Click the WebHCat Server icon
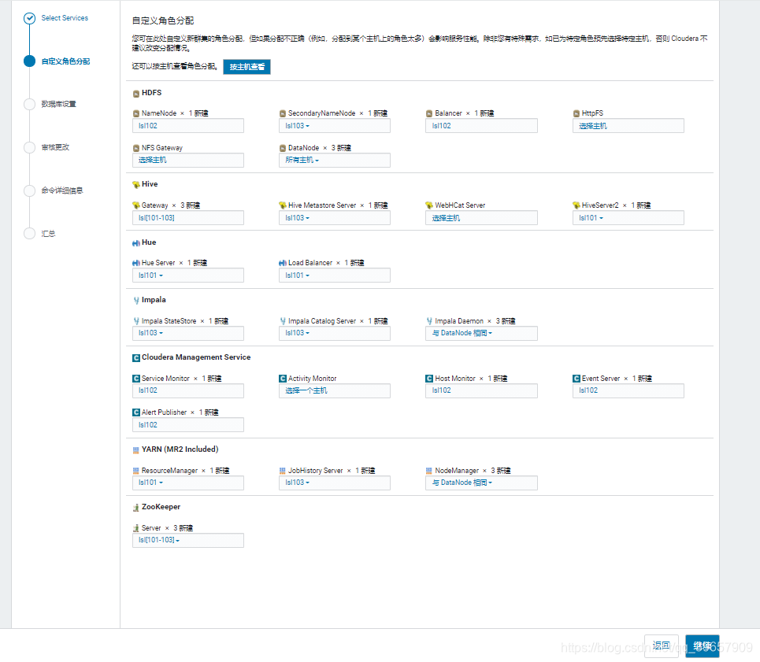The height and width of the screenshot is (662, 760). tap(429, 205)
